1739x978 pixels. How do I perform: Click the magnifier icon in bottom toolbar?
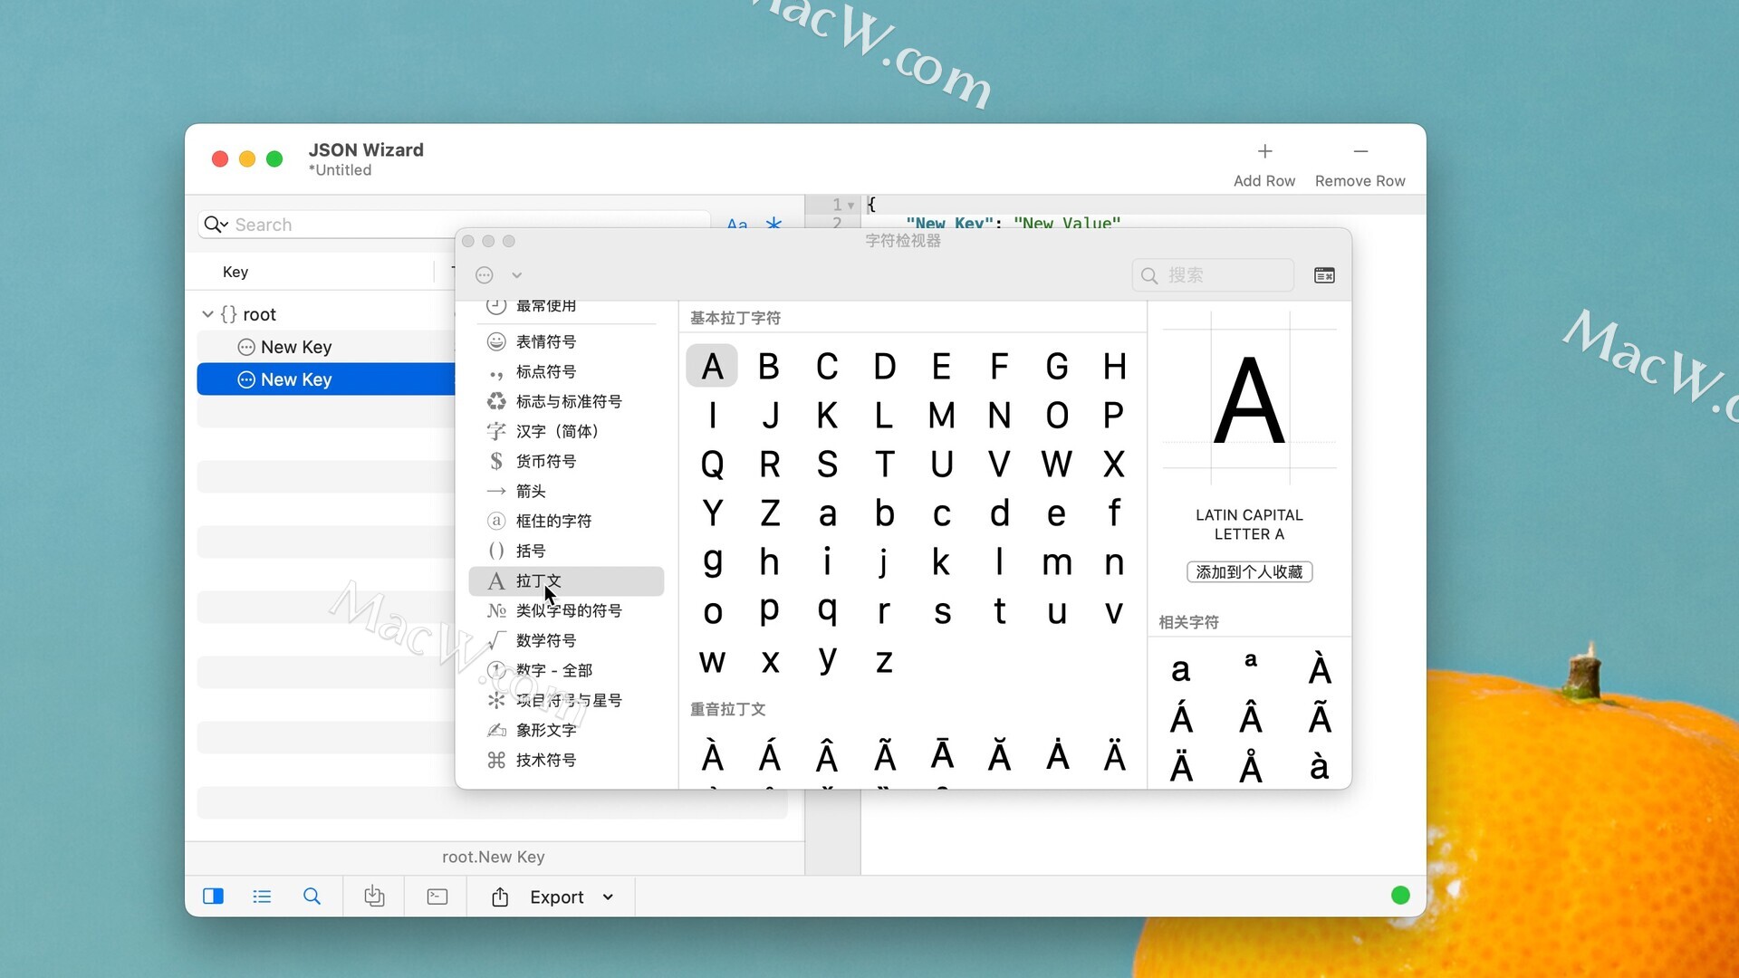pyautogui.click(x=312, y=896)
